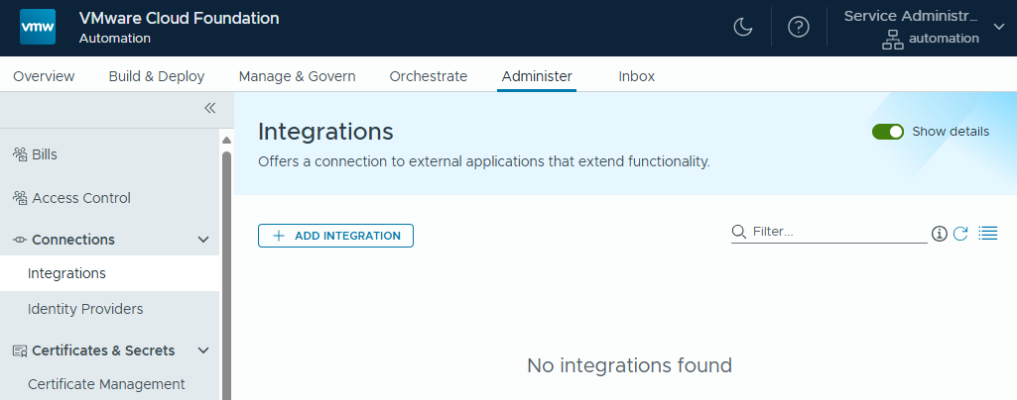Collapse the Connections section chevron
1017x400 pixels.
203,240
